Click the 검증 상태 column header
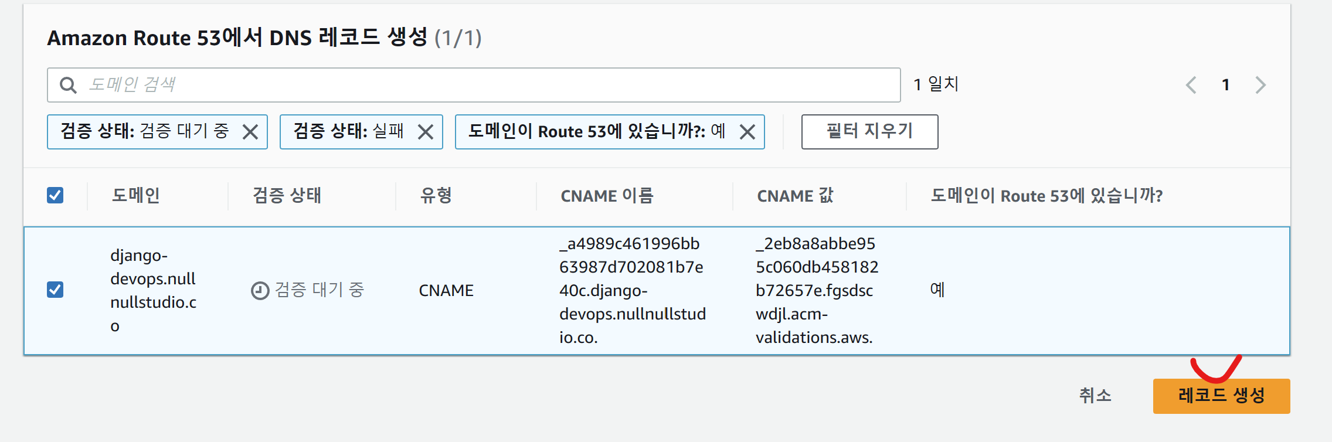This screenshot has width=1332, height=442. tap(287, 195)
